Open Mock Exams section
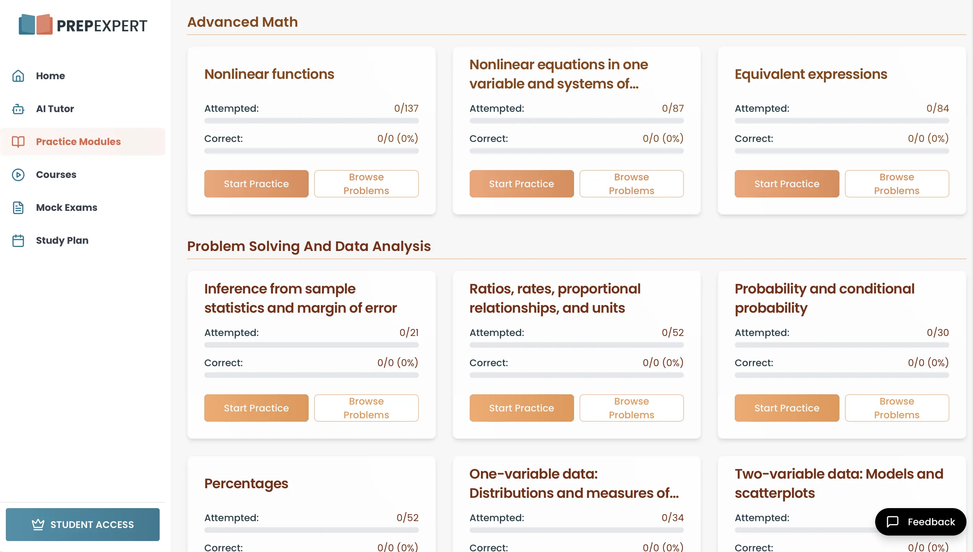The width and height of the screenshot is (973, 552). [83, 208]
